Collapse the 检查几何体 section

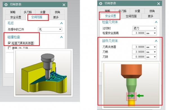pyautogui.click(x=156, y=22)
